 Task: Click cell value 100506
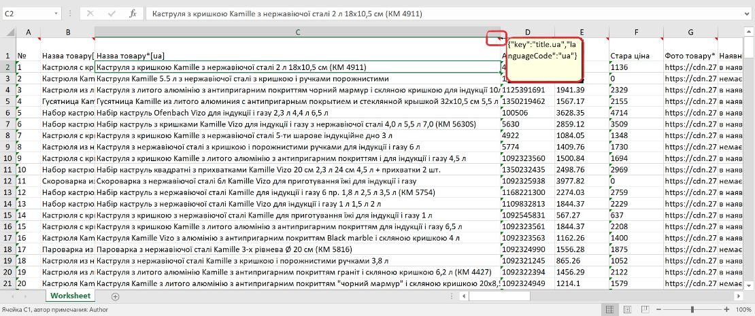click(x=528, y=113)
